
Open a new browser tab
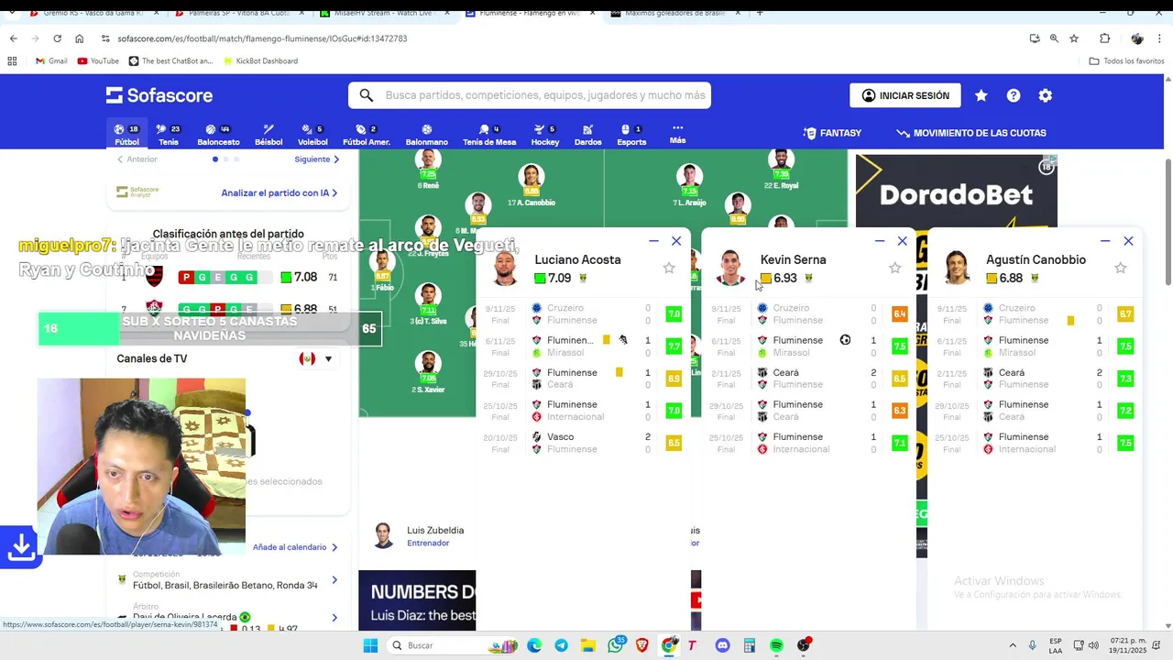click(x=760, y=13)
